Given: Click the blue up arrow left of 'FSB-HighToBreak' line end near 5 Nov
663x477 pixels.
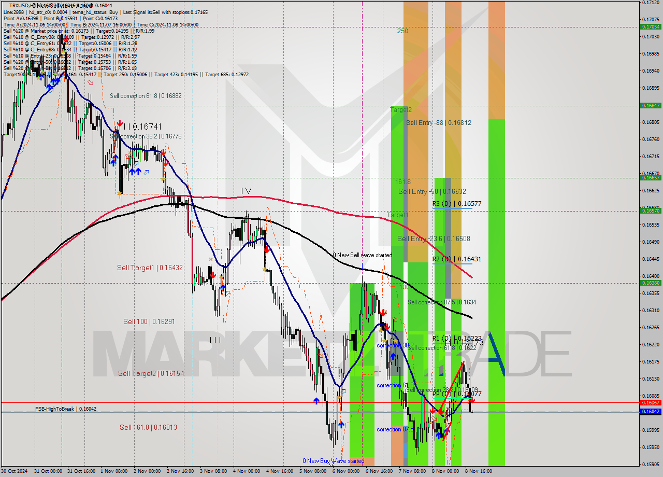Looking at the screenshot, I should point(316,401).
